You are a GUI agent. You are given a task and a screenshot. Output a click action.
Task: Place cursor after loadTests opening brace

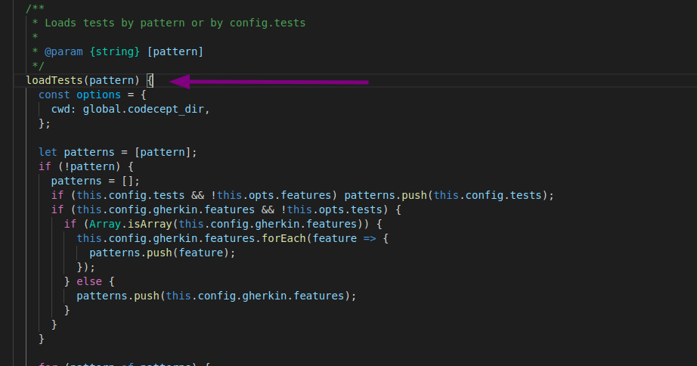[154, 80]
